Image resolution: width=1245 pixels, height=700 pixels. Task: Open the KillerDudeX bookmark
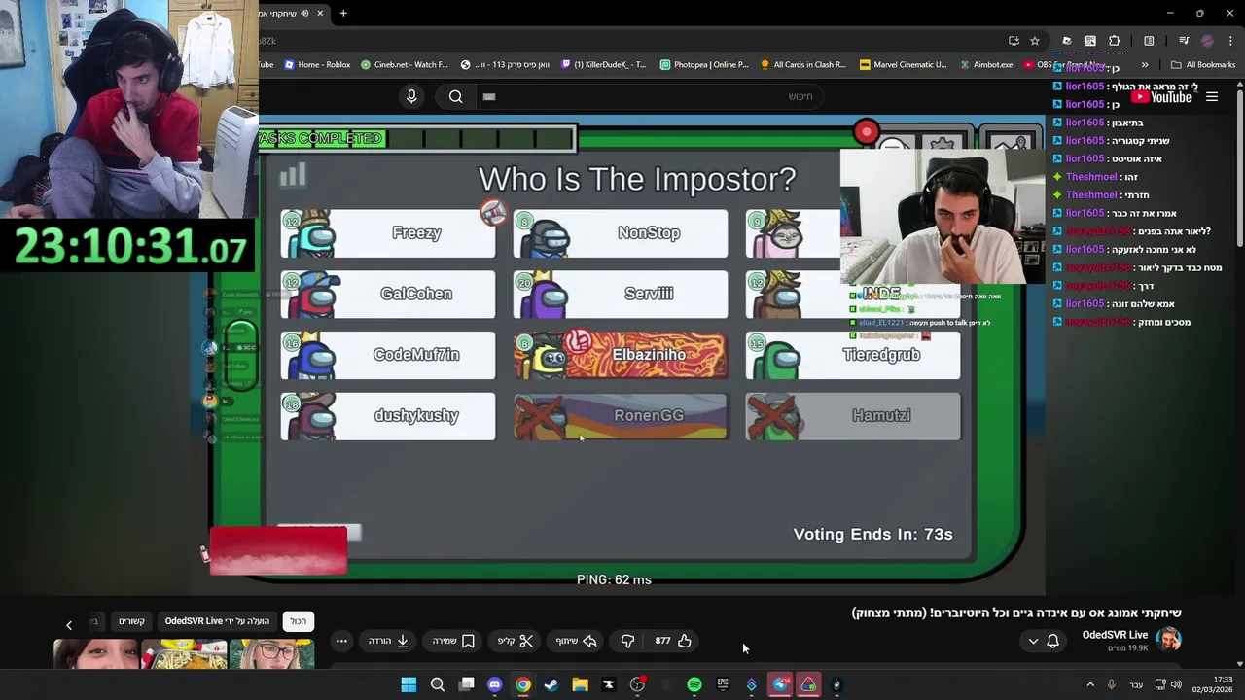[x=602, y=65]
